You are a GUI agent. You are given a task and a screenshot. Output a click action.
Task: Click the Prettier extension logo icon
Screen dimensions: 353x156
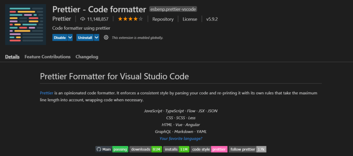click(26, 25)
